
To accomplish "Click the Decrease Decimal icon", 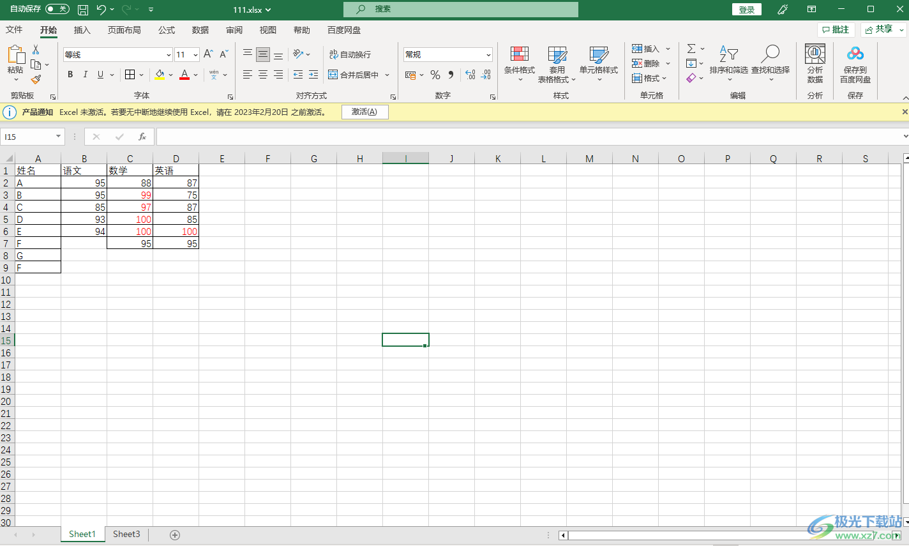I will coord(486,75).
